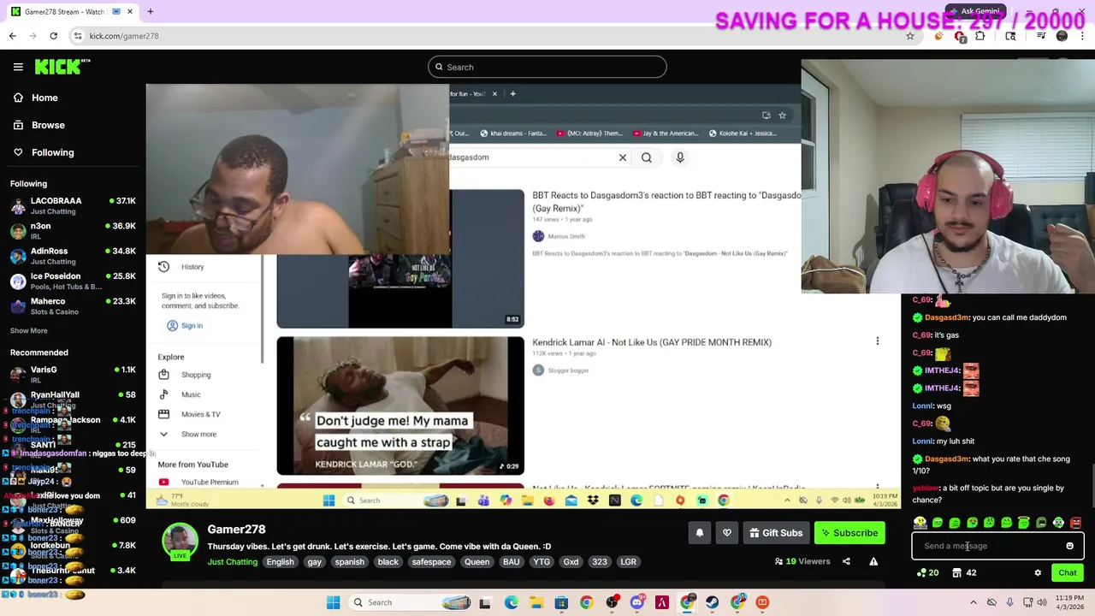Open Steam from the taskbar
This screenshot has width=1095, height=616.
click(712, 602)
